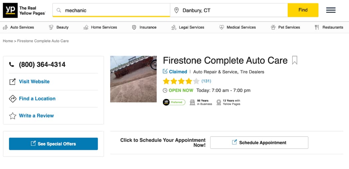Screen dimensions: 349x169
Task: Click the phone icon beside the number
Action: tap(12, 65)
